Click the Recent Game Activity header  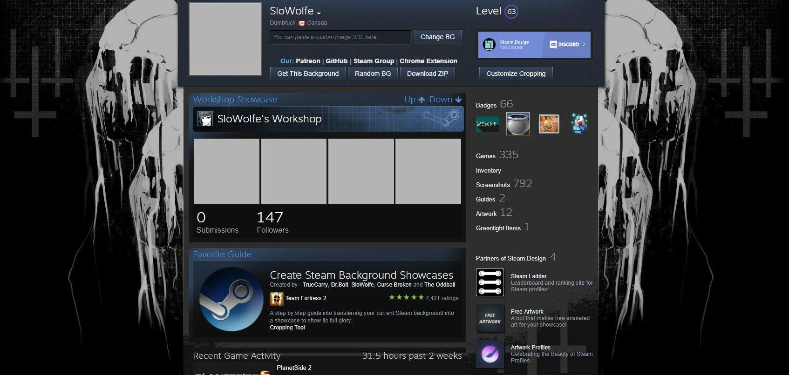(x=237, y=356)
